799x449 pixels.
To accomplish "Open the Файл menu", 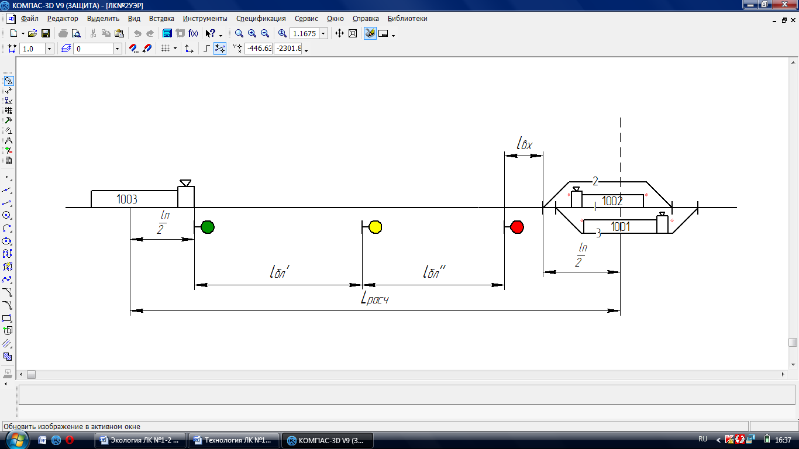I will pos(29,19).
